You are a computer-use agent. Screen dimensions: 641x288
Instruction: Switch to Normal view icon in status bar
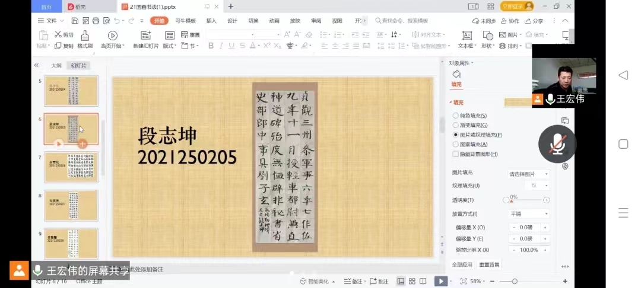pos(401,281)
